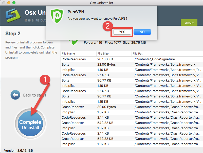Open the About panel
Viewport: 203px width, 153px height.
point(189,23)
